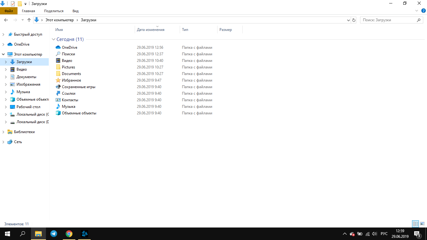Select Видео in the navigation pane
427x240 pixels.
coord(22,69)
